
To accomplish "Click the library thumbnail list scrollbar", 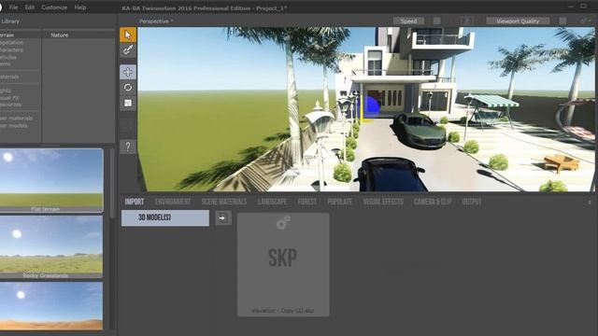I will tap(112, 184).
